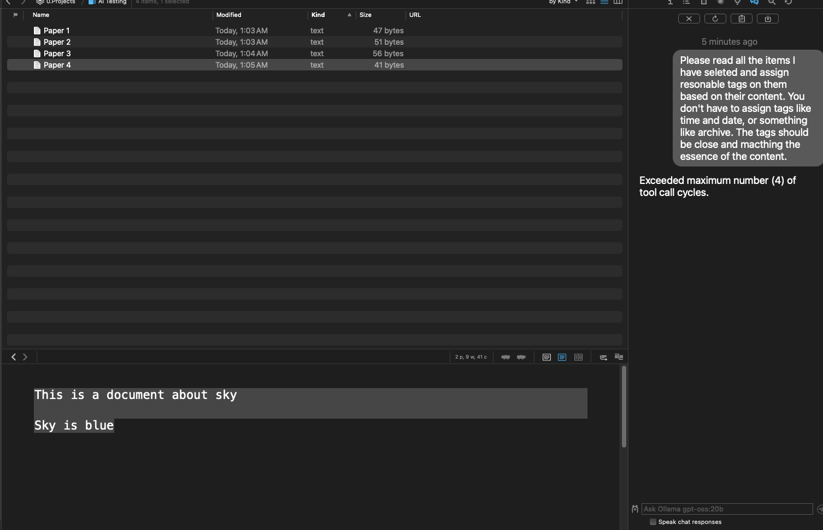Select the side-by-side preview layout icon

click(x=578, y=357)
